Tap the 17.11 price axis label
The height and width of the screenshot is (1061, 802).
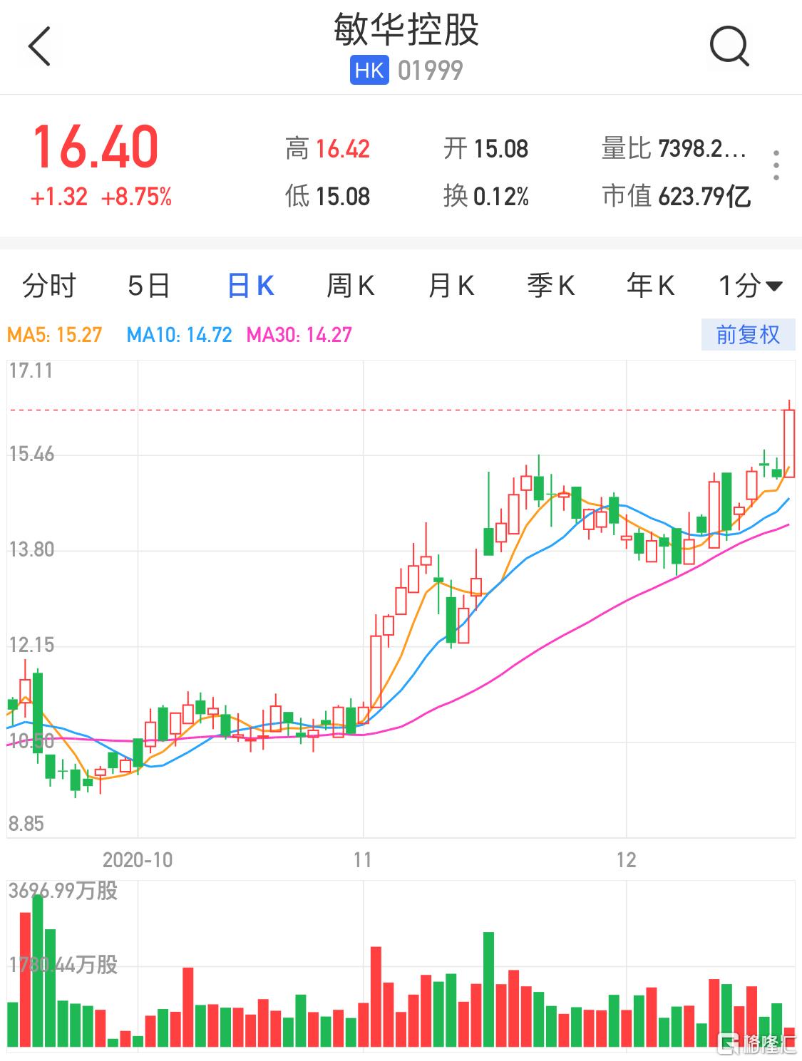31,371
